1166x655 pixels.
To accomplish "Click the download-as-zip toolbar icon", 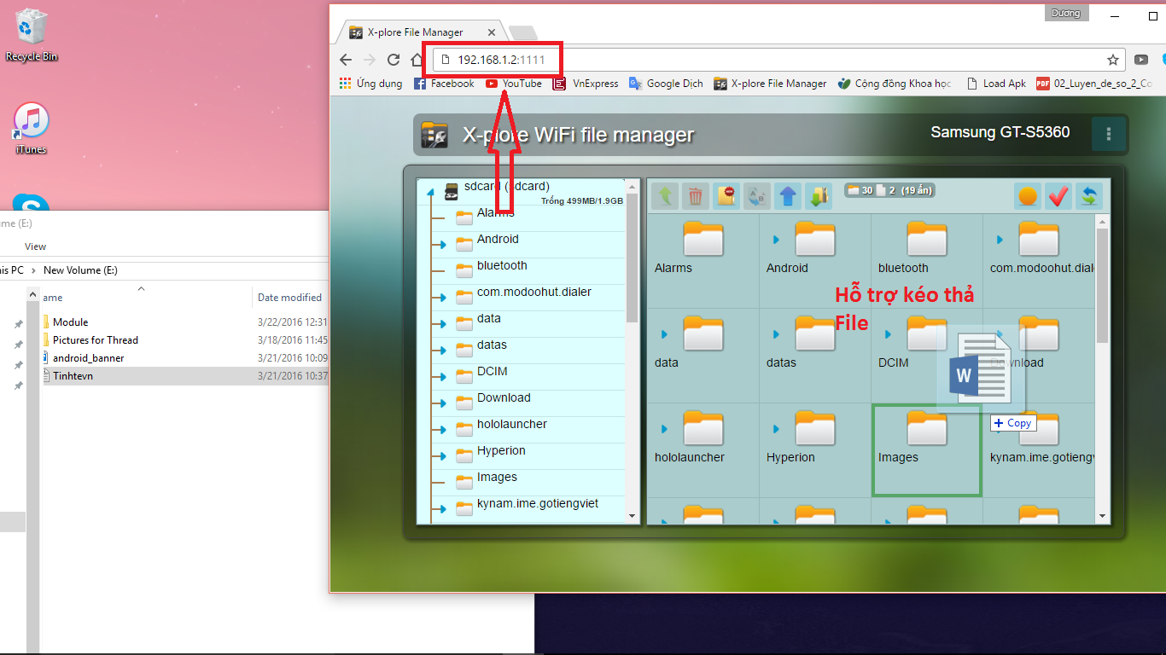I will click(x=819, y=196).
